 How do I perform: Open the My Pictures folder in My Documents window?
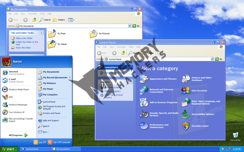click(99, 33)
